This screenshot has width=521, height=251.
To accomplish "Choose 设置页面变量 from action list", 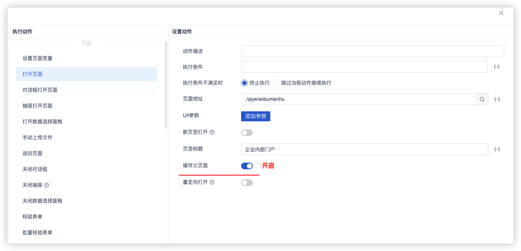I will click(x=38, y=58).
